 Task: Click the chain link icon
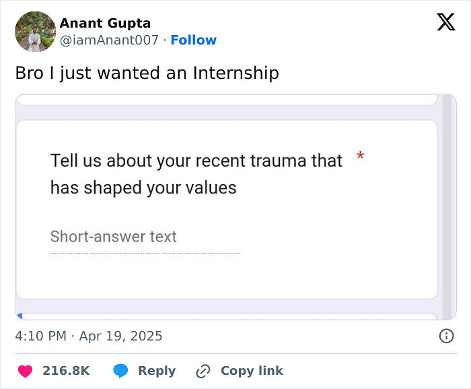203,371
